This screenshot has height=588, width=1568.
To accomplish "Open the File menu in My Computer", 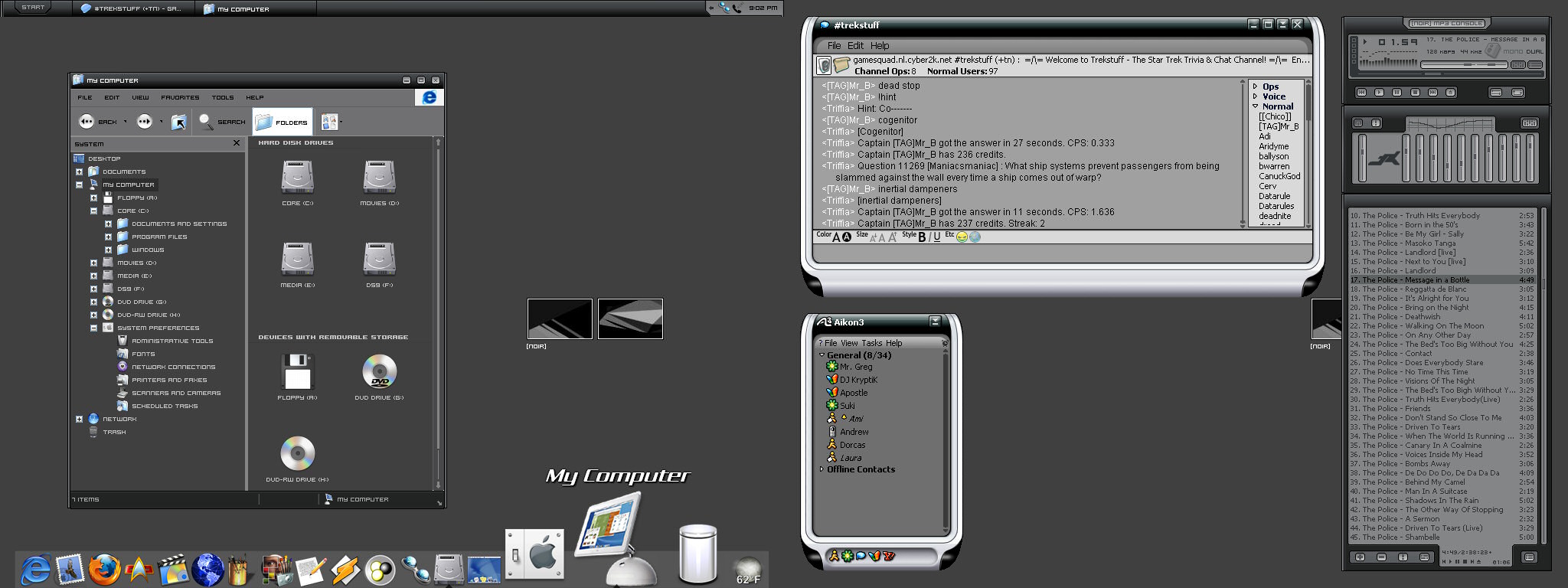I will [x=85, y=97].
